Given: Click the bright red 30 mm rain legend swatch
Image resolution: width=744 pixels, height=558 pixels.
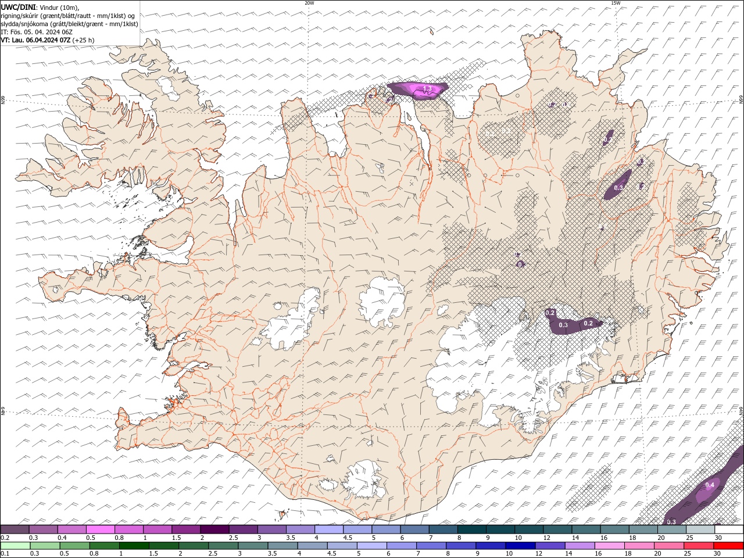Looking at the screenshot, I should (x=728, y=546).
